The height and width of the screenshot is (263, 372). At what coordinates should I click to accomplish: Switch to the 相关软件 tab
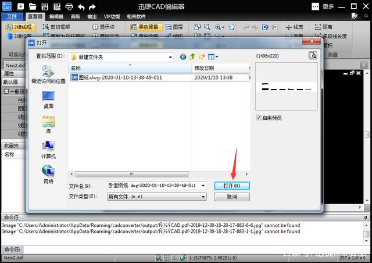click(136, 16)
